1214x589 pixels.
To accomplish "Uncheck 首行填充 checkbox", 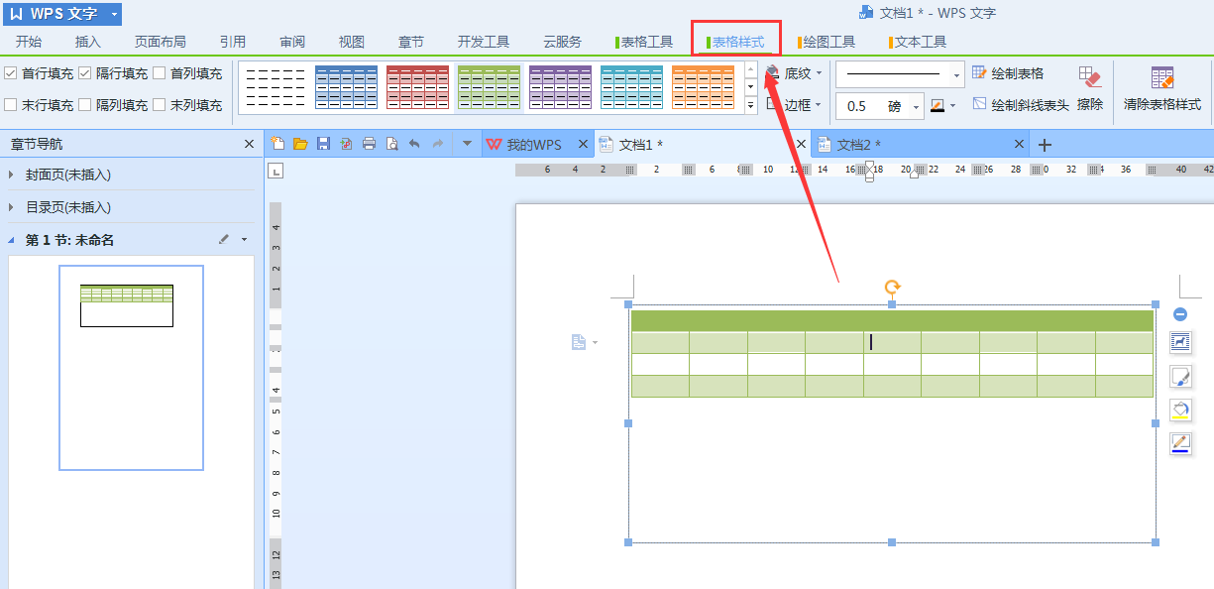I will 11,73.
